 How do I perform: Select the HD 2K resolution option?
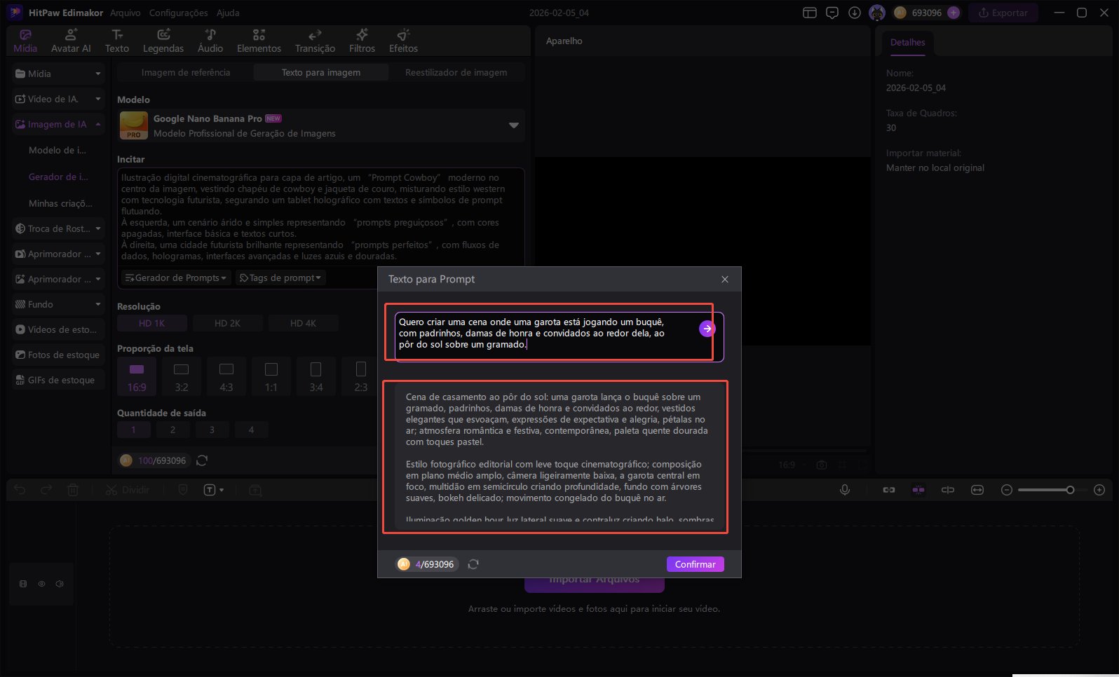[x=227, y=323]
